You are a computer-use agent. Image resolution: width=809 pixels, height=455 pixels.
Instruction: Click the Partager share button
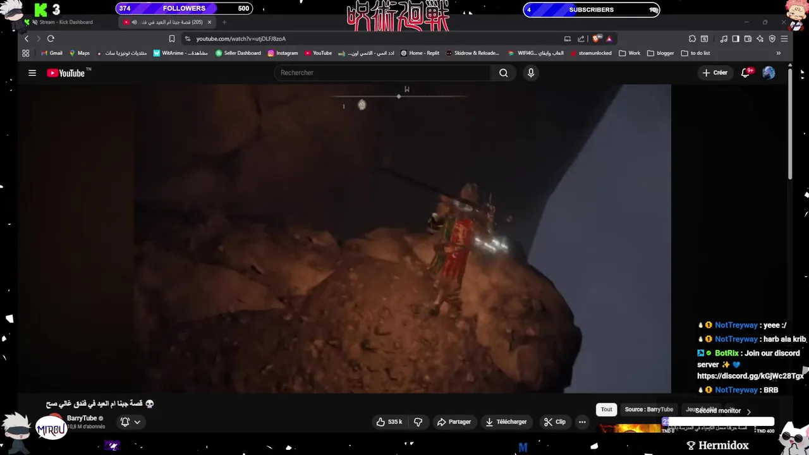point(454,422)
